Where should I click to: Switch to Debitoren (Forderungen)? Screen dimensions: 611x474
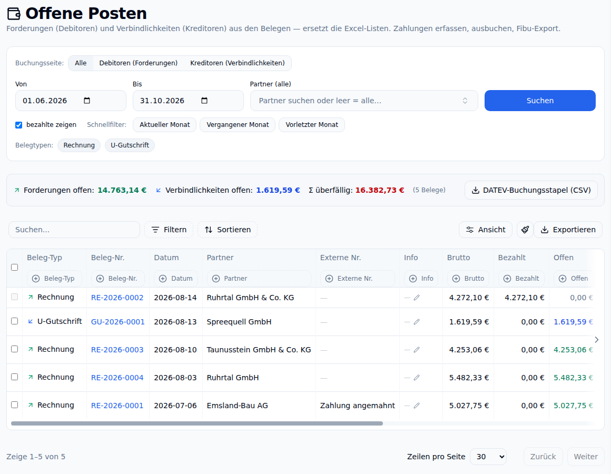pos(139,63)
